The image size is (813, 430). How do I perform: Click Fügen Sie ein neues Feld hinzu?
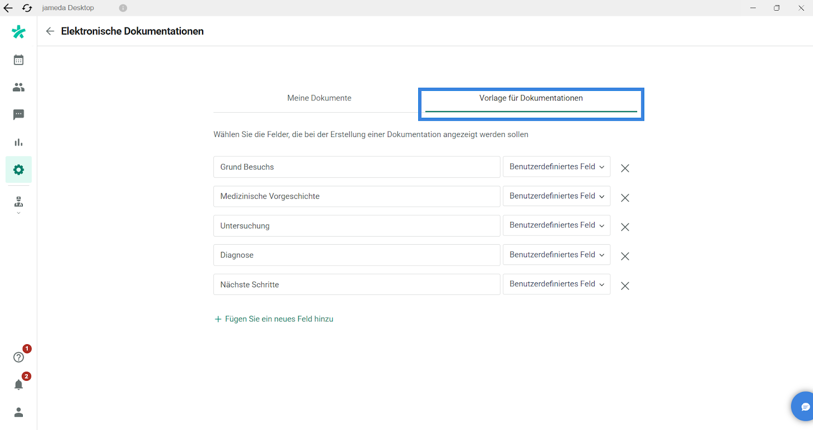[274, 319]
